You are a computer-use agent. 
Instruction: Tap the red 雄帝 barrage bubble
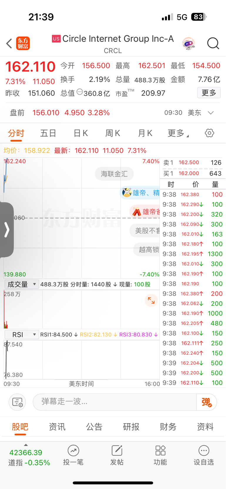(145, 212)
